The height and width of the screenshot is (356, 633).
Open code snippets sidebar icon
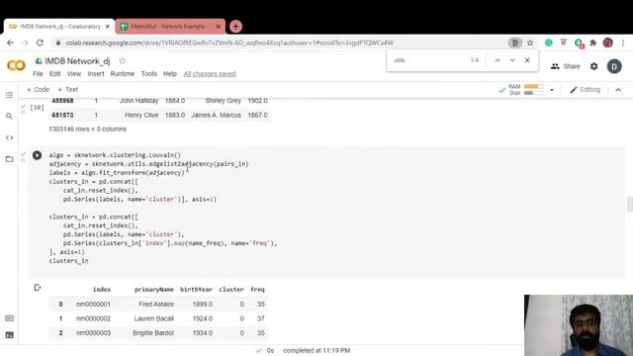pyautogui.click(x=9, y=137)
